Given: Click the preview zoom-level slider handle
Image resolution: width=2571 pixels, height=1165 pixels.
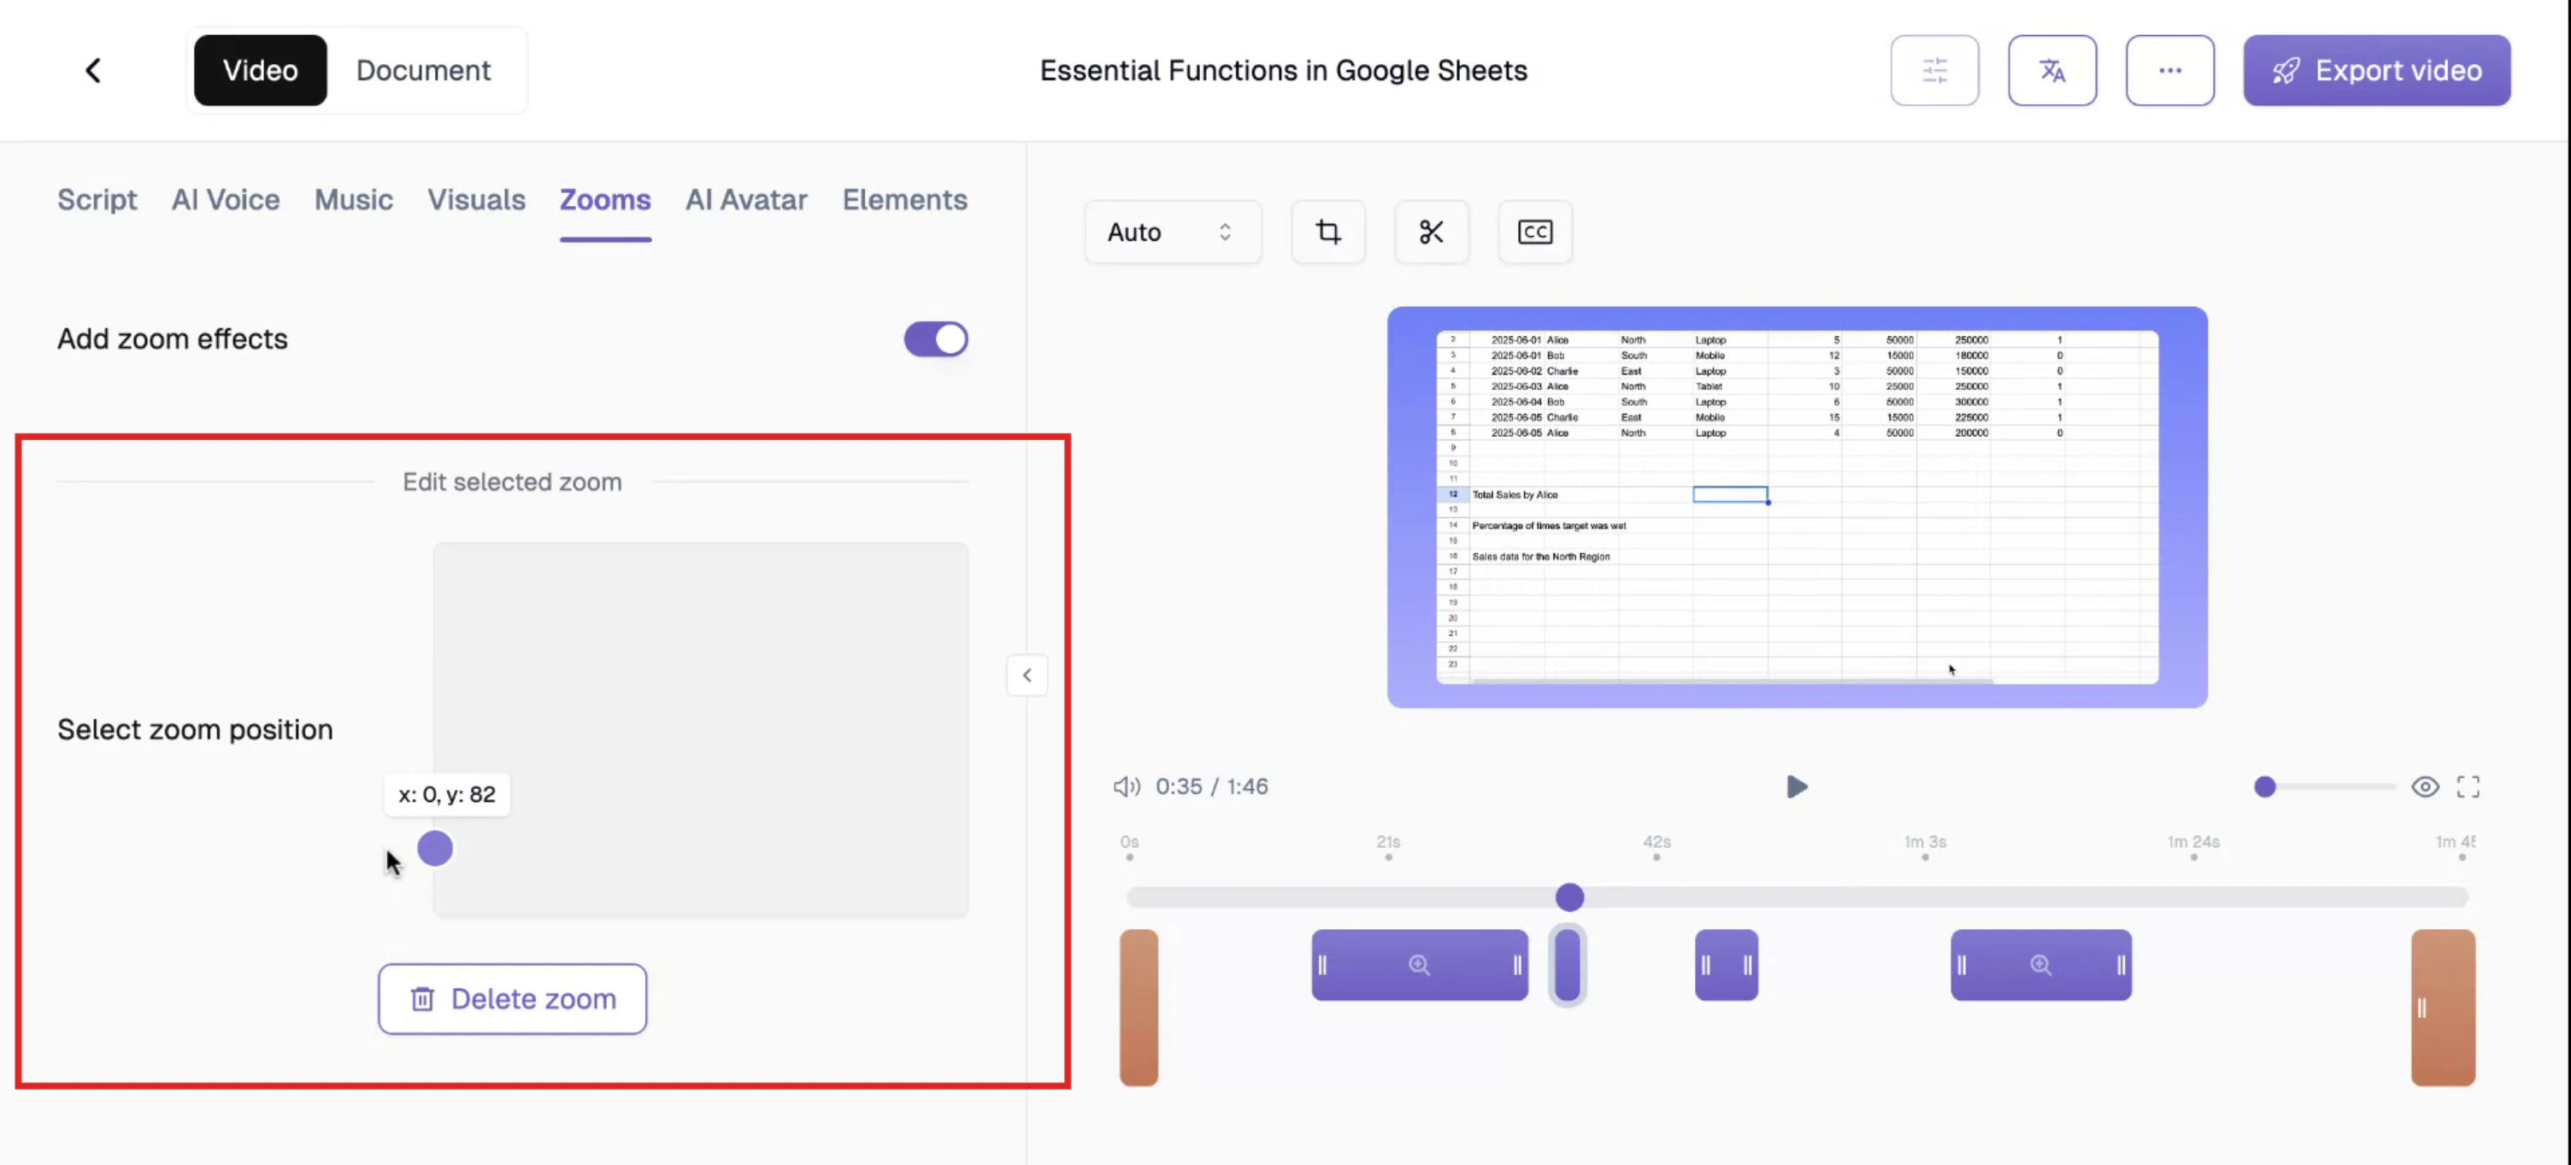Looking at the screenshot, I should (2263, 786).
